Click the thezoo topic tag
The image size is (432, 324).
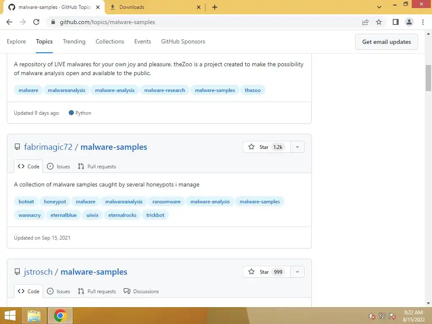point(253,90)
